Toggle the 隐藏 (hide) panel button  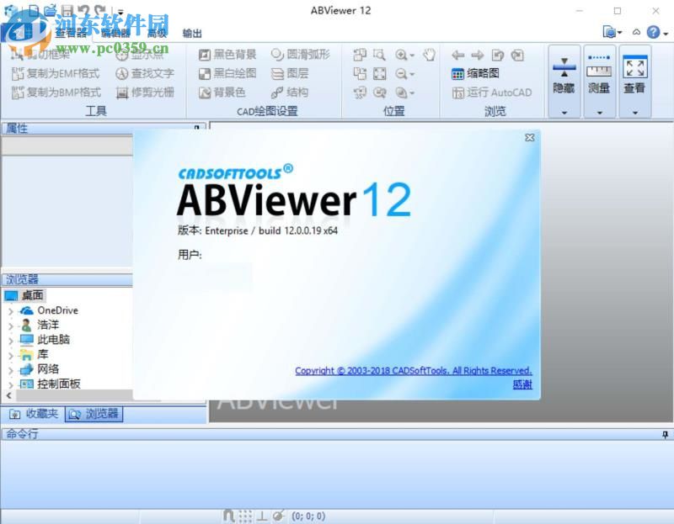(x=563, y=76)
